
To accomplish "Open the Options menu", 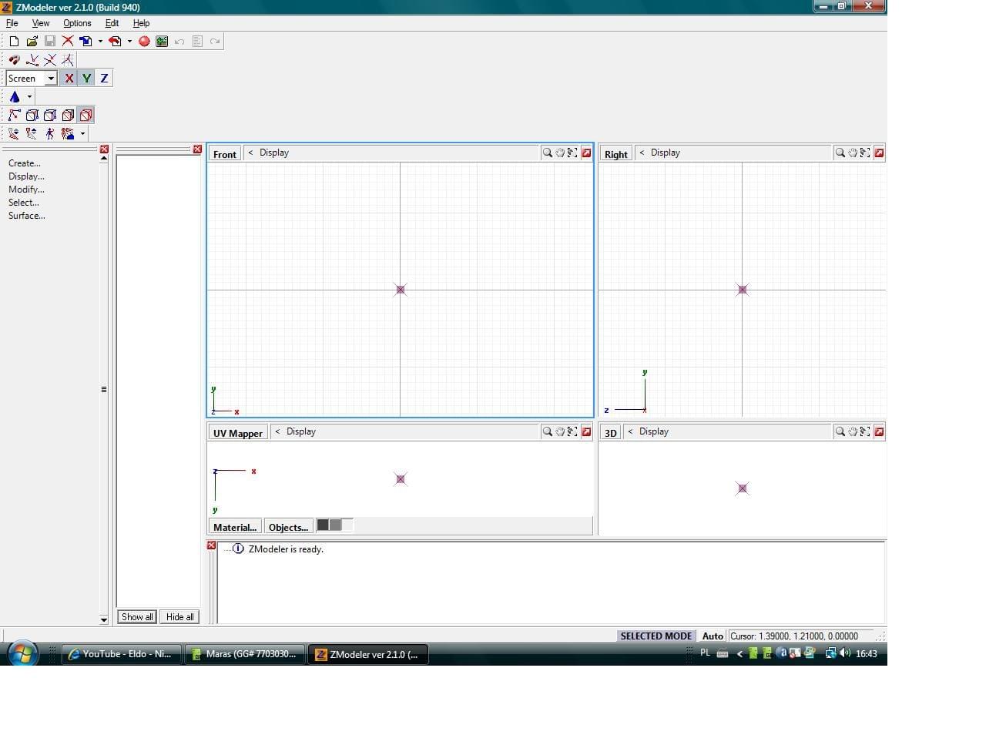I will click(77, 23).
